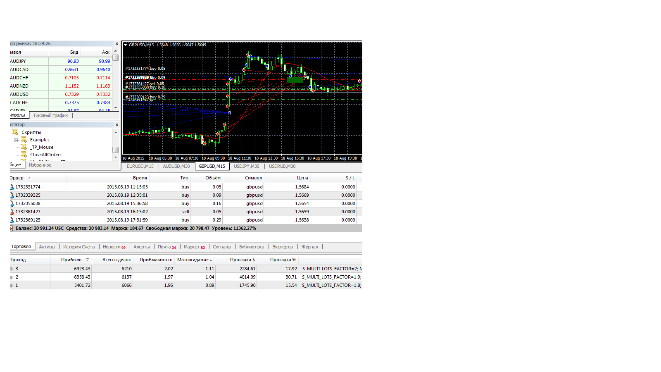The width and height of the screenshot is (661, 372).
Task: Click the Скрипты folder icon in Navigator
Action: [15, 132]
